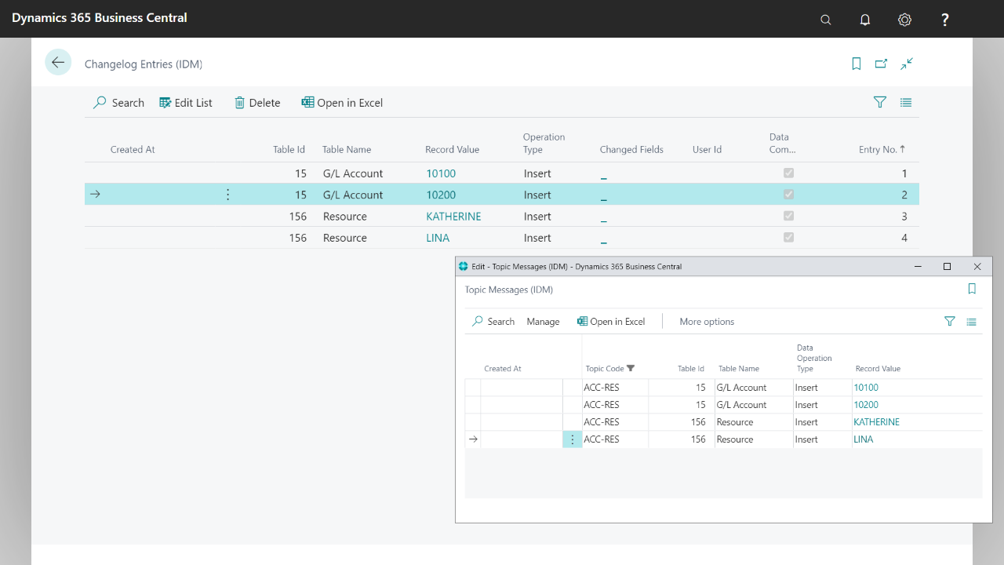Switch Changelog Entries list layout view
The width and height of the screenshot is (1004, 565).
pyautogui.click(x=906, y=102)
